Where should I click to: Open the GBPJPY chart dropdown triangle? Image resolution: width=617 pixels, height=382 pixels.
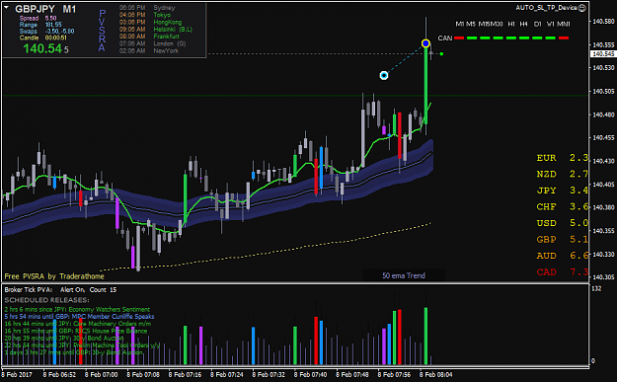(x=6, y=8)
